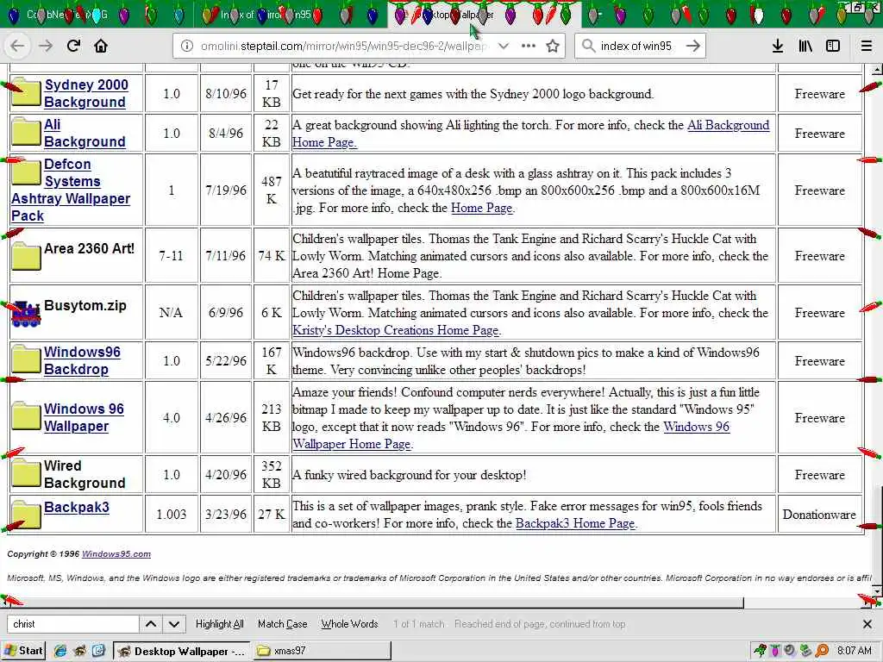The image size is (883, 662).
Task: Go back to the previous page
Action: pos(17,46)
